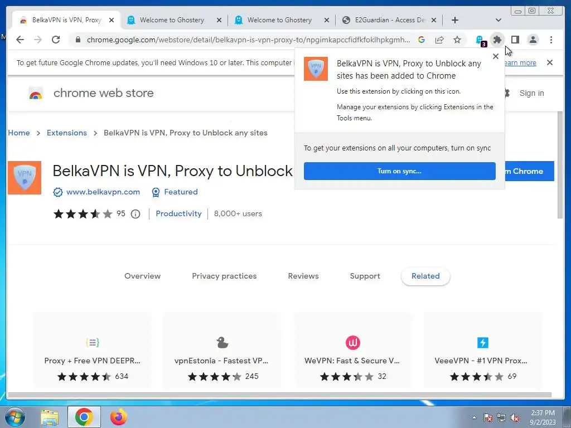
Task: Open Action Center flag icon
Action: point(488,417)
